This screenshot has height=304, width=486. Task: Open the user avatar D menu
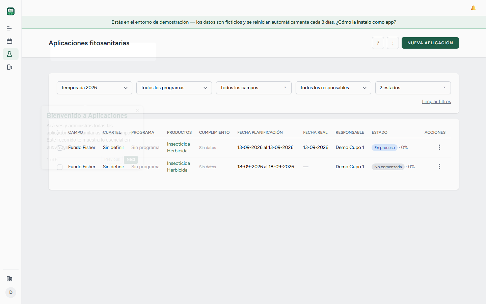[11, 293]
